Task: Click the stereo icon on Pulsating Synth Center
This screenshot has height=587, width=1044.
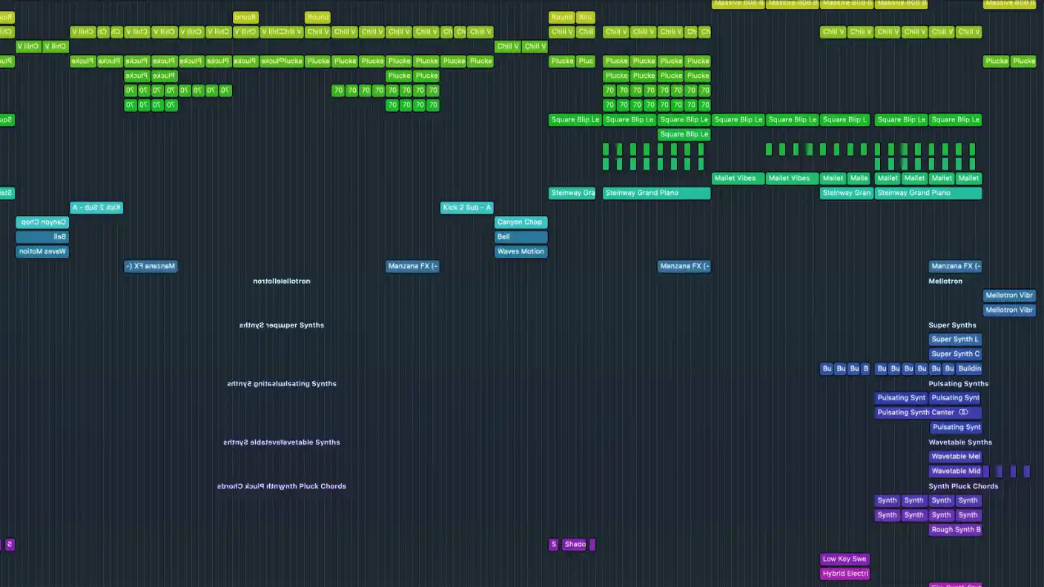Action: pyautogui.click(x=963, y=412)
